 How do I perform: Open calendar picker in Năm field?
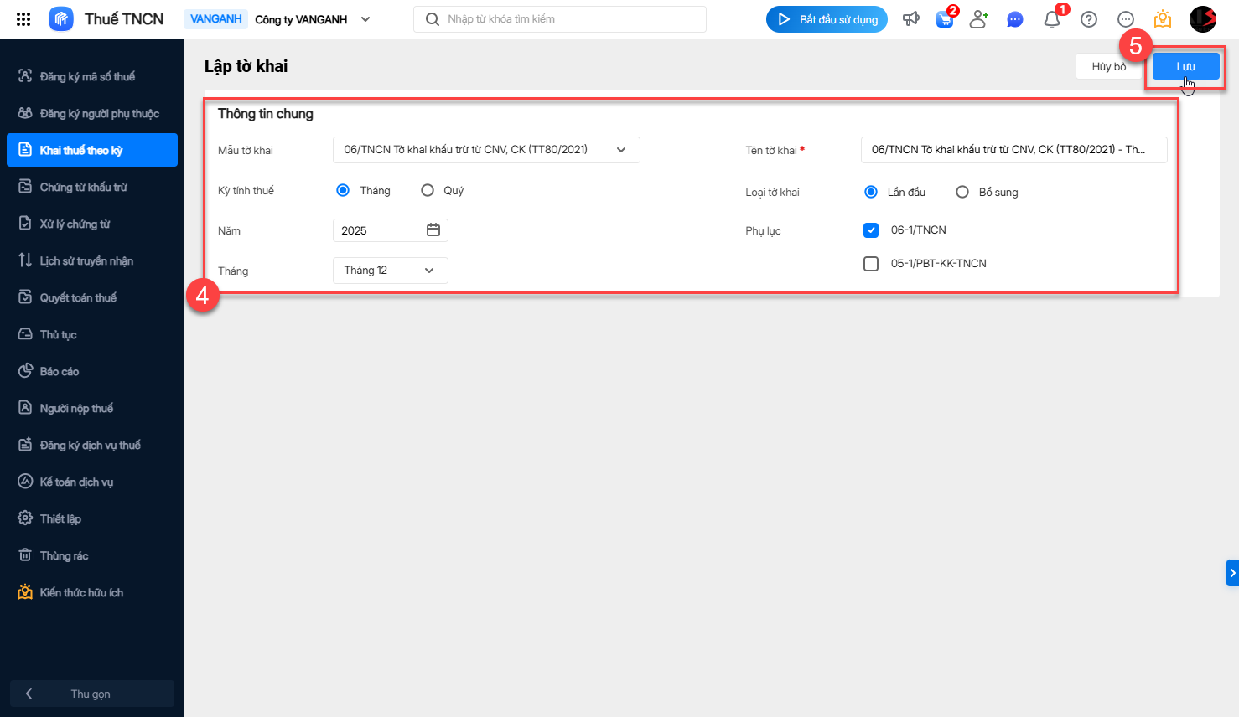coord(433,230)
